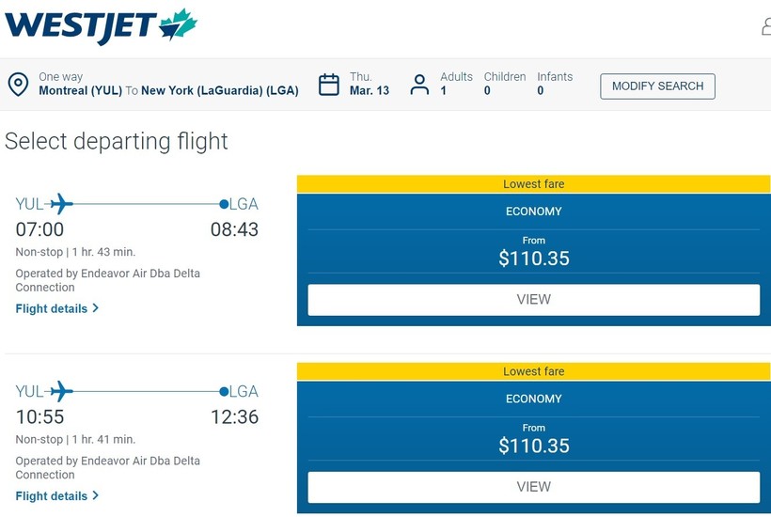Viewport: 771px width, 517px height.
Task: View economy fare for 10:55 flight
Action: (533, 487)
